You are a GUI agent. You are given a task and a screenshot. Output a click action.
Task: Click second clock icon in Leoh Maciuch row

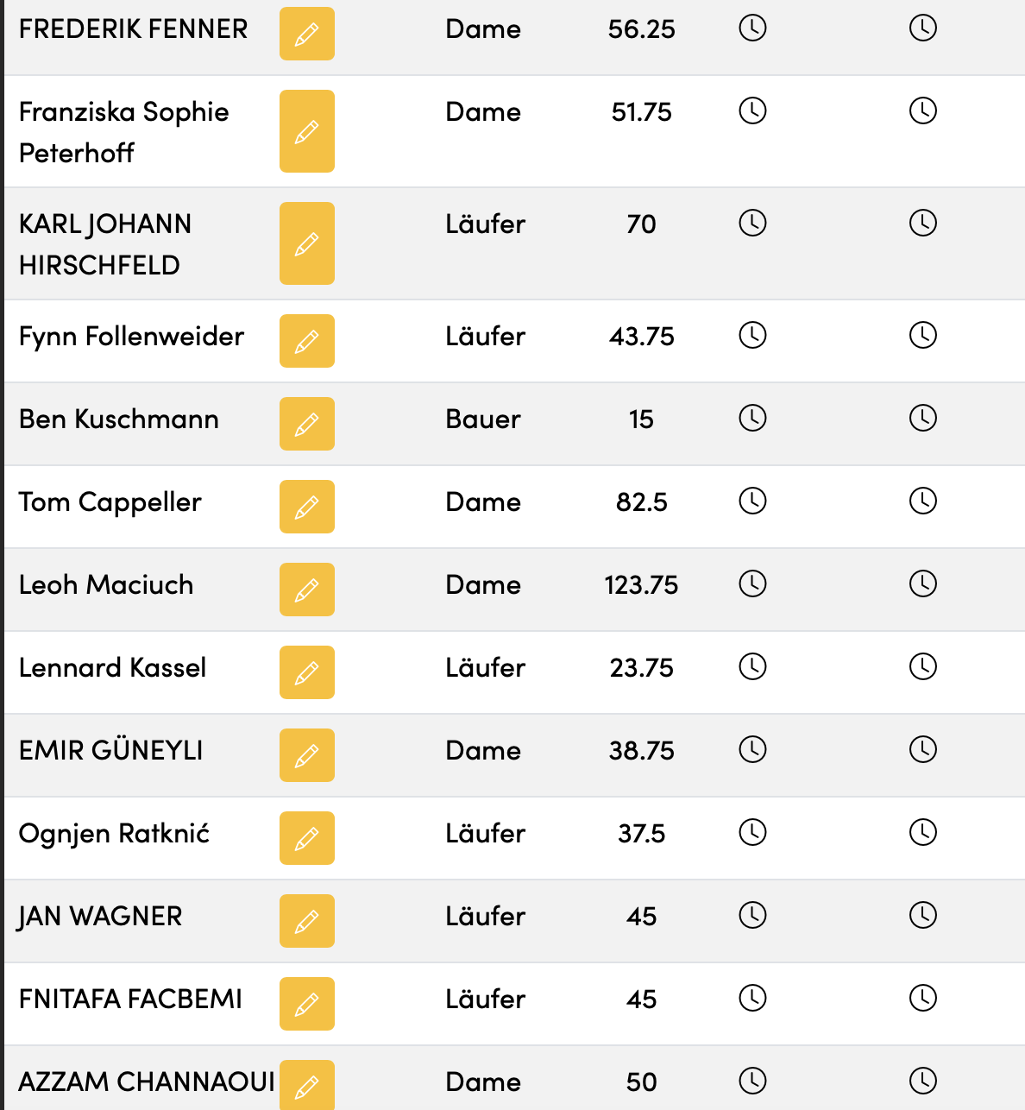pyautogui.click(x=922, y=583)
